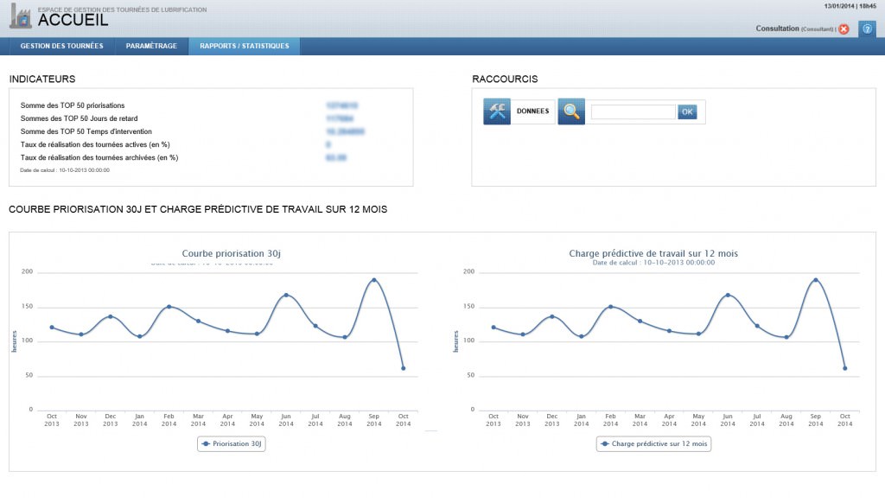Open the Gestion des Tournées menu
Viewport: 885px width, 503px height.
[61, 47]
